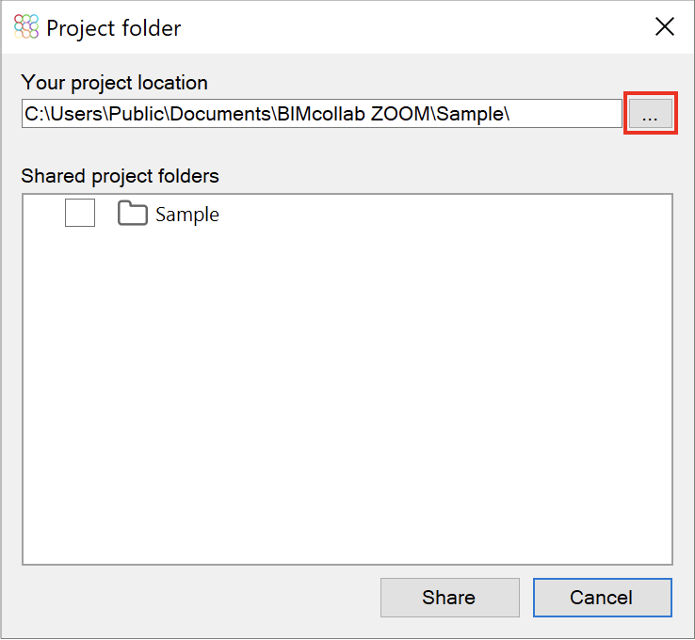Select the Sample folder name in the list
The height and width of the screenshot is (640, 695).
click(x=187, y=215)
